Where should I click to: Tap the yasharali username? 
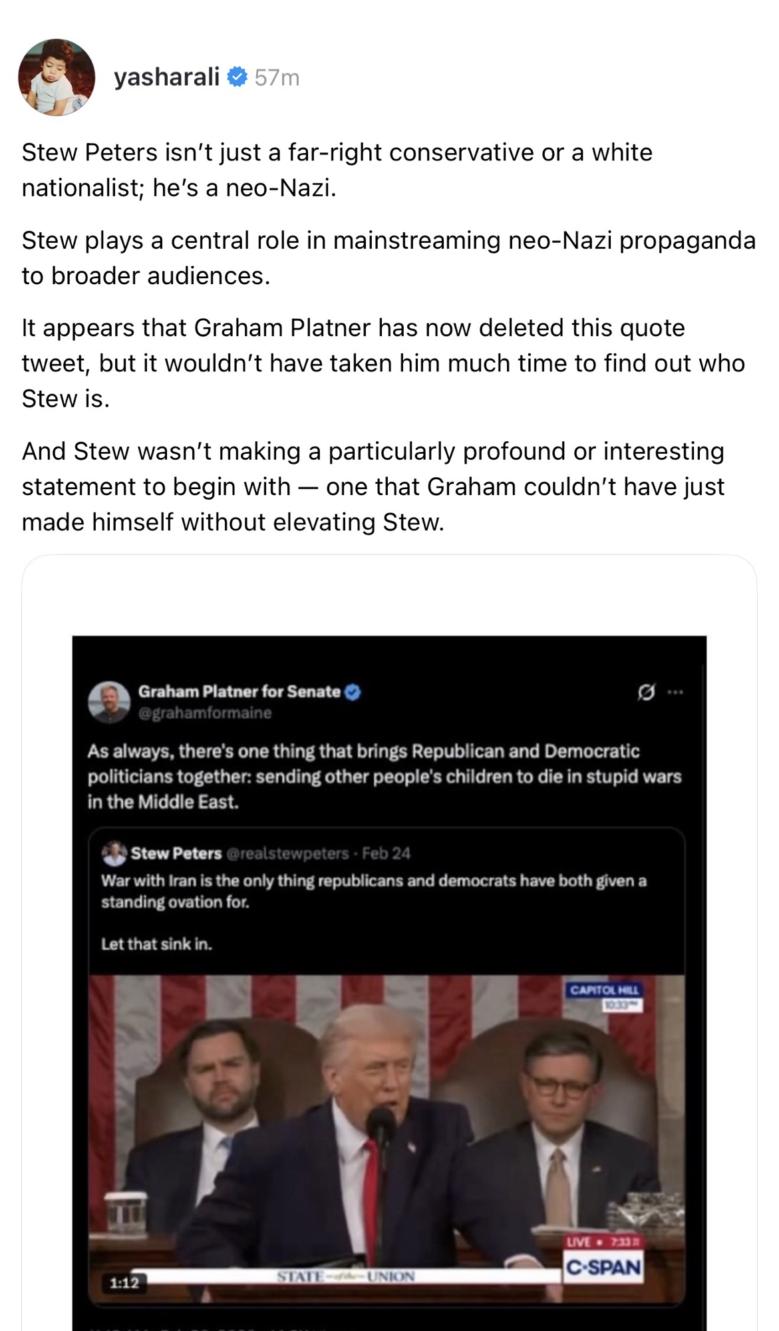coord(166,77)
